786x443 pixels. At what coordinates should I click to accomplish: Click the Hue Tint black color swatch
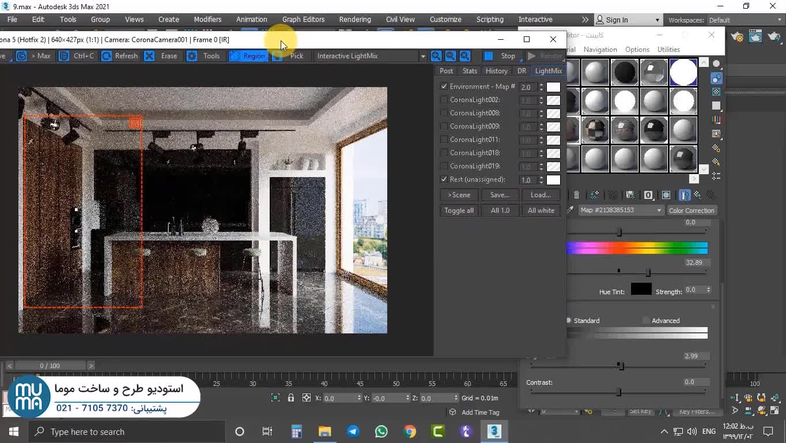click(x=641, y=290)
